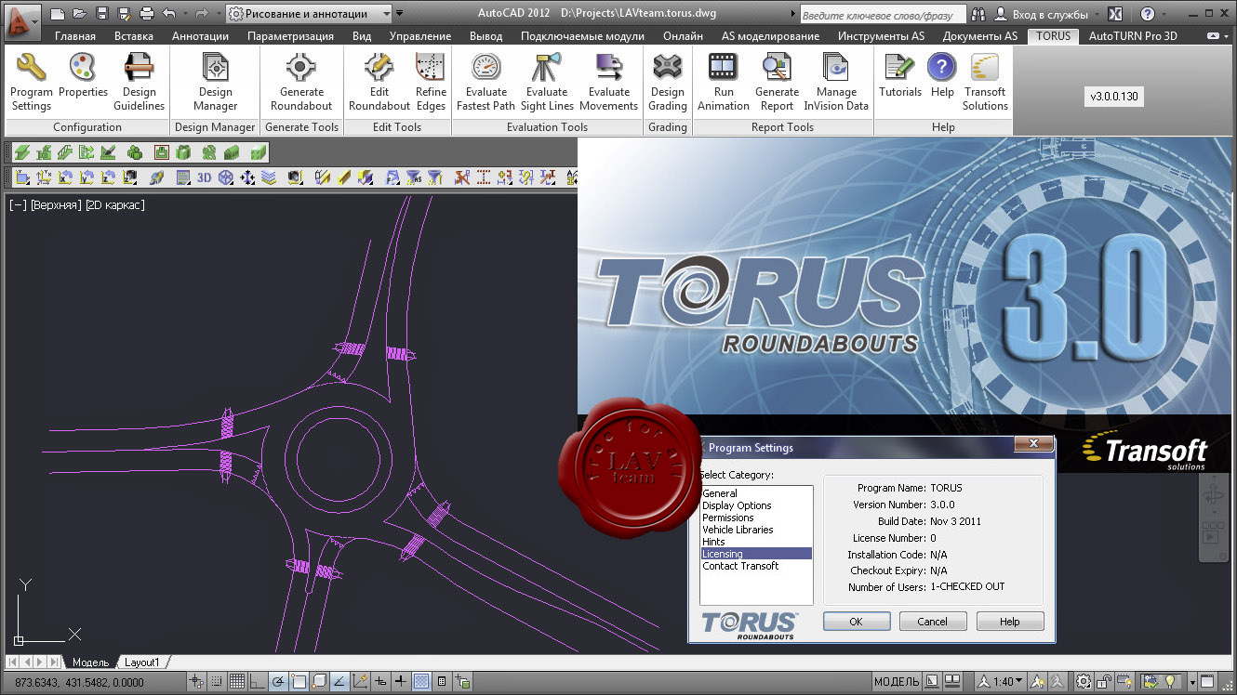
Task: Switch to the Главная ribbon tab
Action: (75, 36)
